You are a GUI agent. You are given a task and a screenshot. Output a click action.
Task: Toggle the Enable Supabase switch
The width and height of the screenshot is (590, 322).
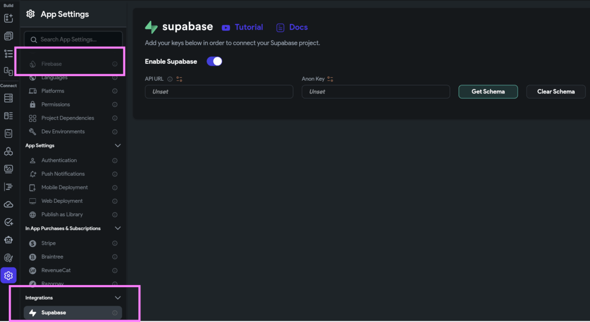point(215,61)
